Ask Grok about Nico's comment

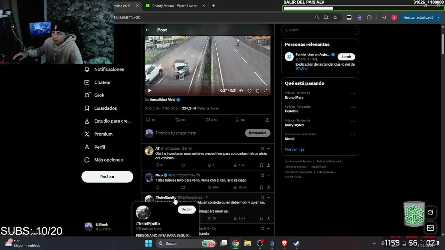point(262,175)
